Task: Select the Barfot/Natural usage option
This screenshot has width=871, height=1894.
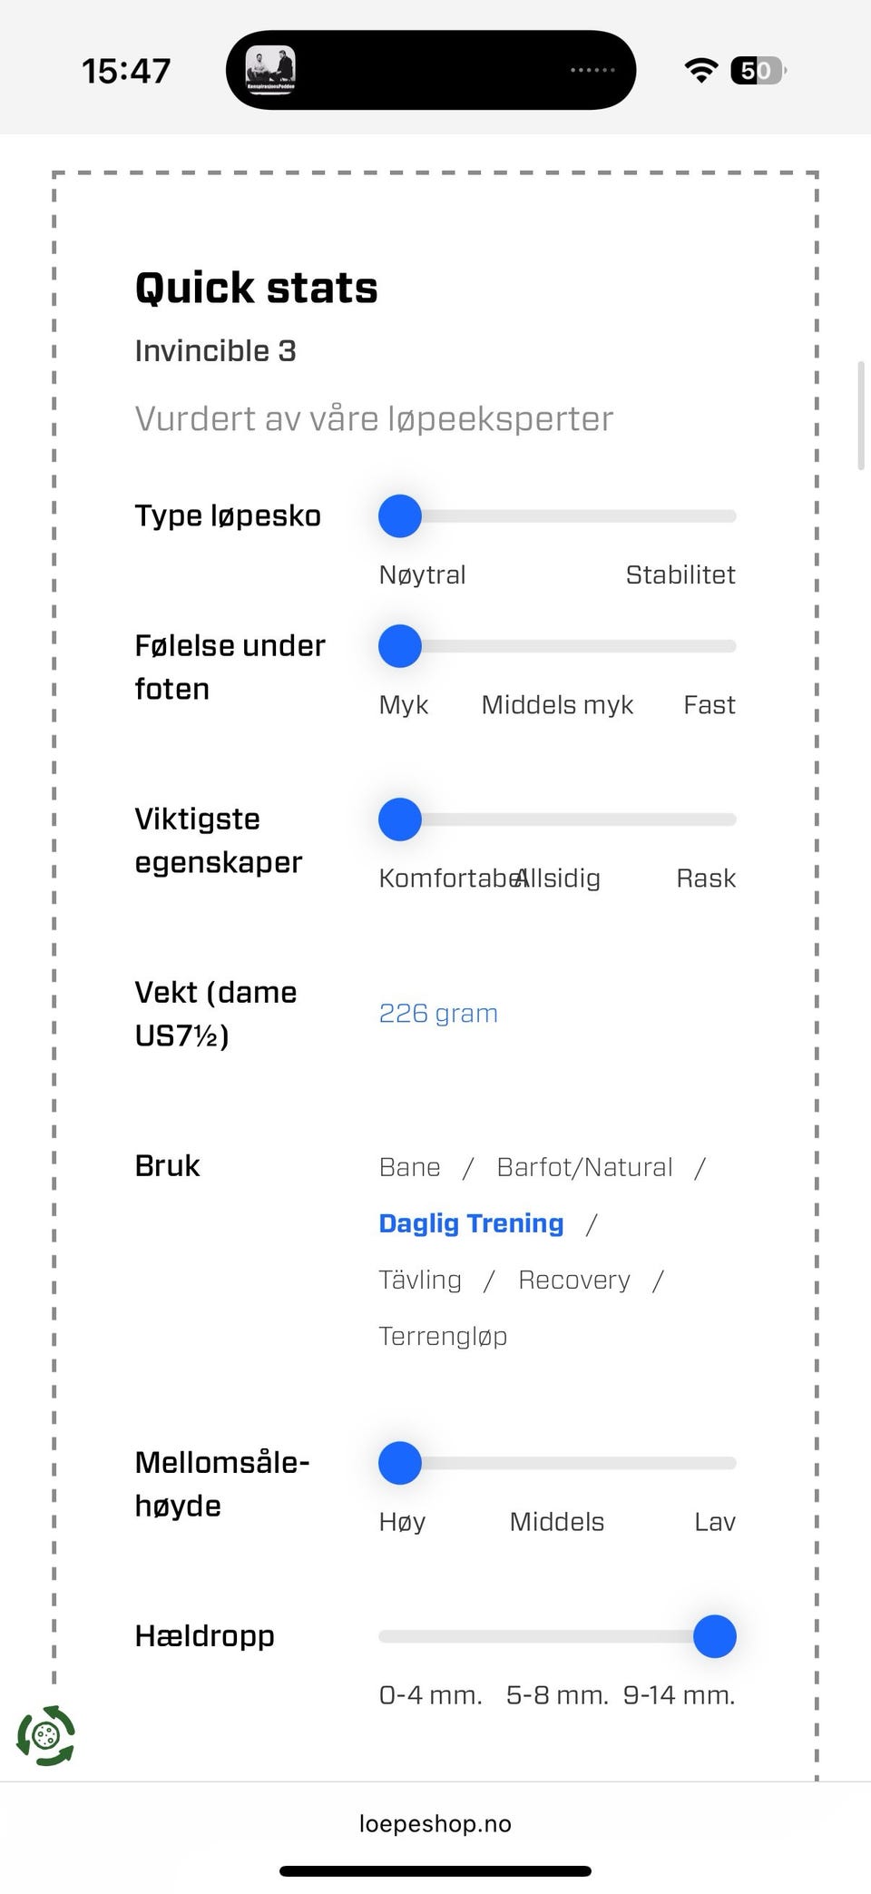Action: 584,1167
